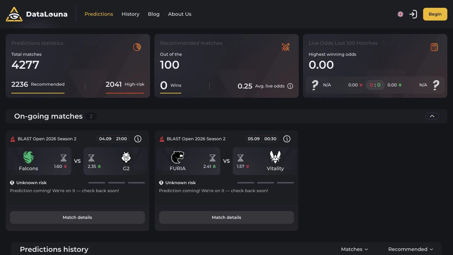The image size is (453, 255).
Task: Click Unknown risk icon on Falcons card
Action: 12,183
